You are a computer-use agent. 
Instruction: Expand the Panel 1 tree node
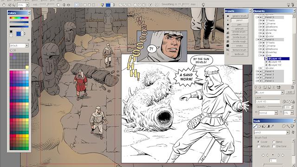click(257, 81)
